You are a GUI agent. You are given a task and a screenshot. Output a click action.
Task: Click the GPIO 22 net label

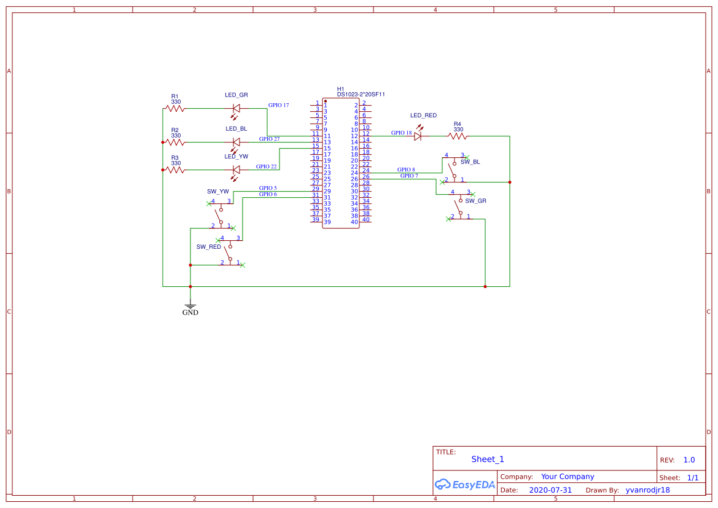click(x=266, y=166)
